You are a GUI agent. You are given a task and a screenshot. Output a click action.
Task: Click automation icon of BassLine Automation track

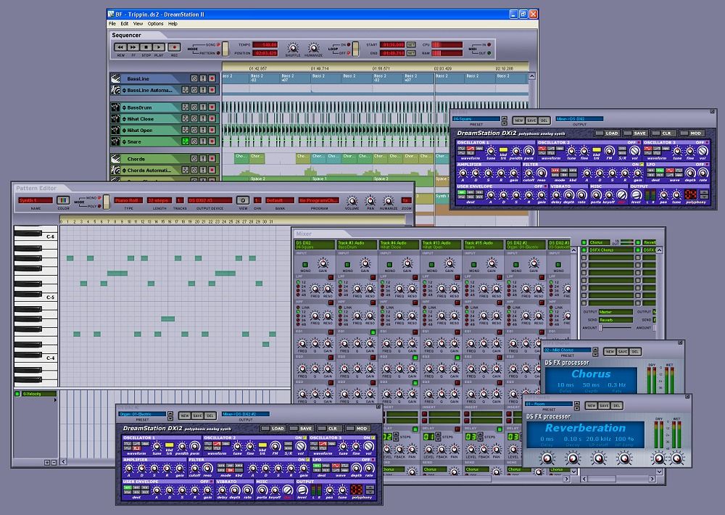[x=115, y=90]
